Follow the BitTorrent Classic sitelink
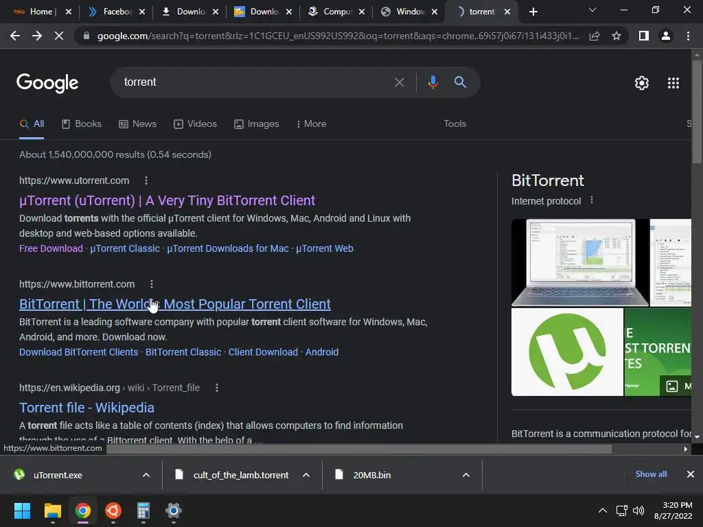 [x=183, y=352]
